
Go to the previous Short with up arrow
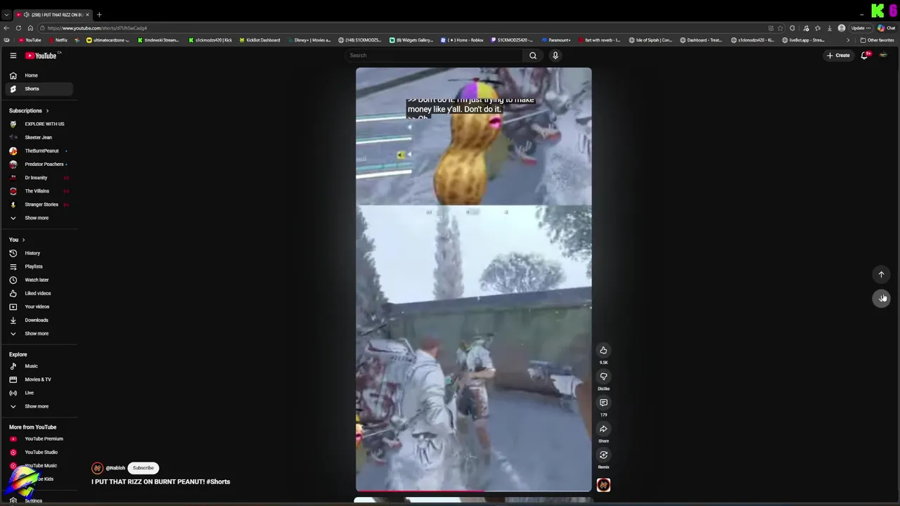(881, 275)
